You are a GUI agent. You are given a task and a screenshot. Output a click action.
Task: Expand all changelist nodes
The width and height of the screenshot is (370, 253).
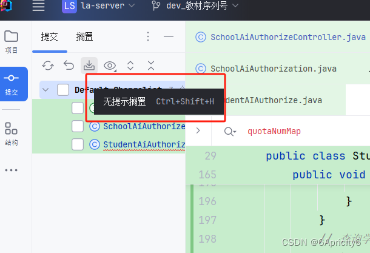click(x=130, y=66)
